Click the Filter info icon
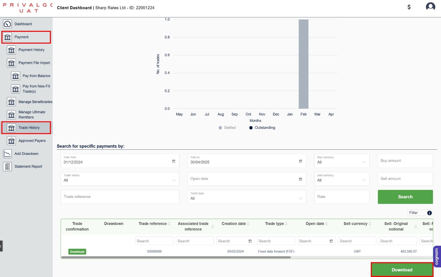 pos(429,213)
